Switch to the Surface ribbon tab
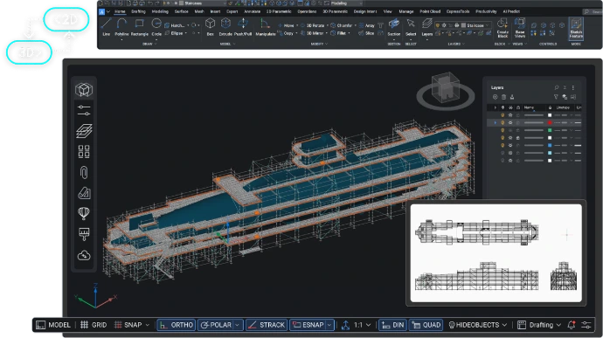603x338 pixels. point(182,11)
